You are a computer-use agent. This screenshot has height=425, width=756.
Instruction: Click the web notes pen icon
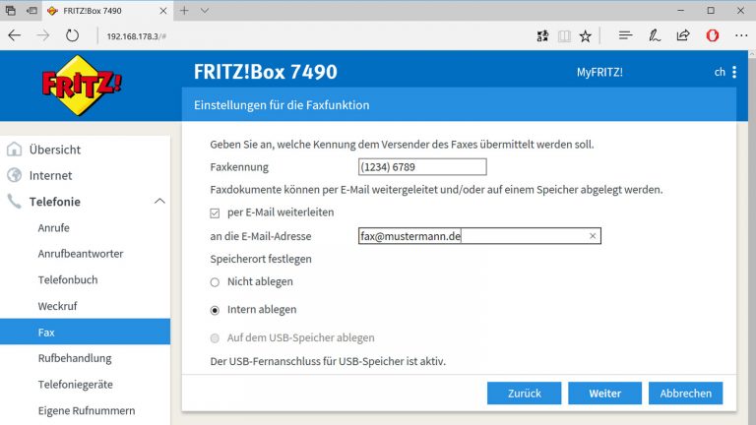654,35
